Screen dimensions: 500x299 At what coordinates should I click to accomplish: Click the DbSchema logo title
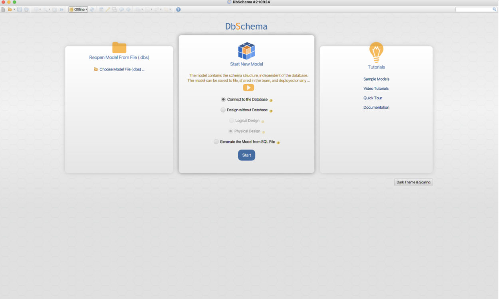click(246, 27)
